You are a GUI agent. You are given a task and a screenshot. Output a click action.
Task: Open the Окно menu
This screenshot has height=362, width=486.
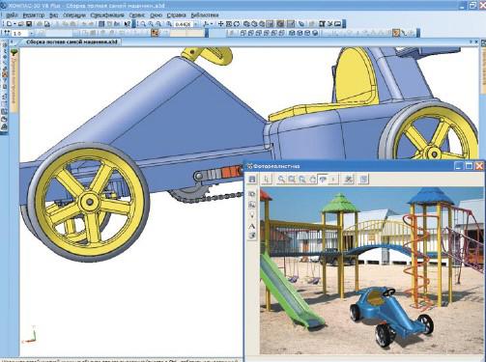[156, 15]
